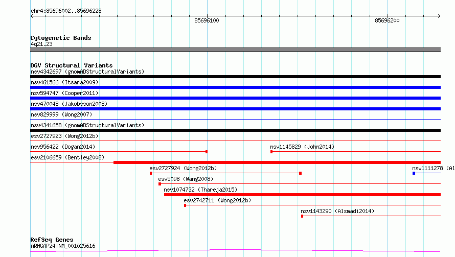Viewport: 455px width, 257px height.
Task: Click the nsv829999 (Wong2007) label
Action: (61, 114)
